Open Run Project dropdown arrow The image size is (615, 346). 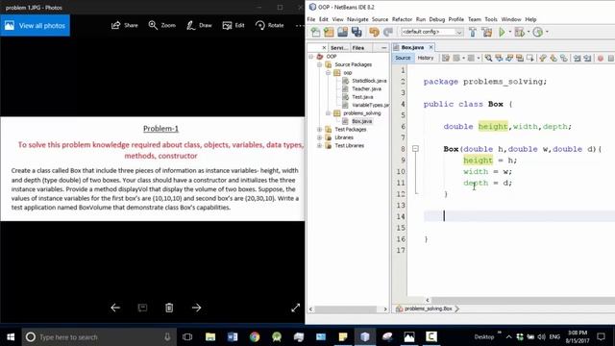point(509,32)
